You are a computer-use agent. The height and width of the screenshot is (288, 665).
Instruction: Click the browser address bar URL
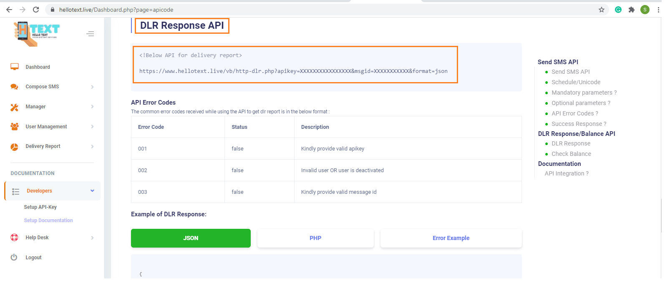pyautogui.click(x=116, y=10)
